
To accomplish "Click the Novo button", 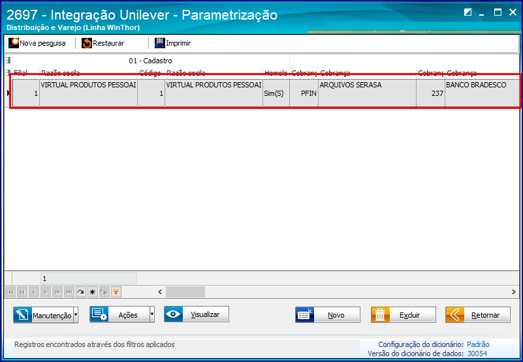I will pos(328,314).
